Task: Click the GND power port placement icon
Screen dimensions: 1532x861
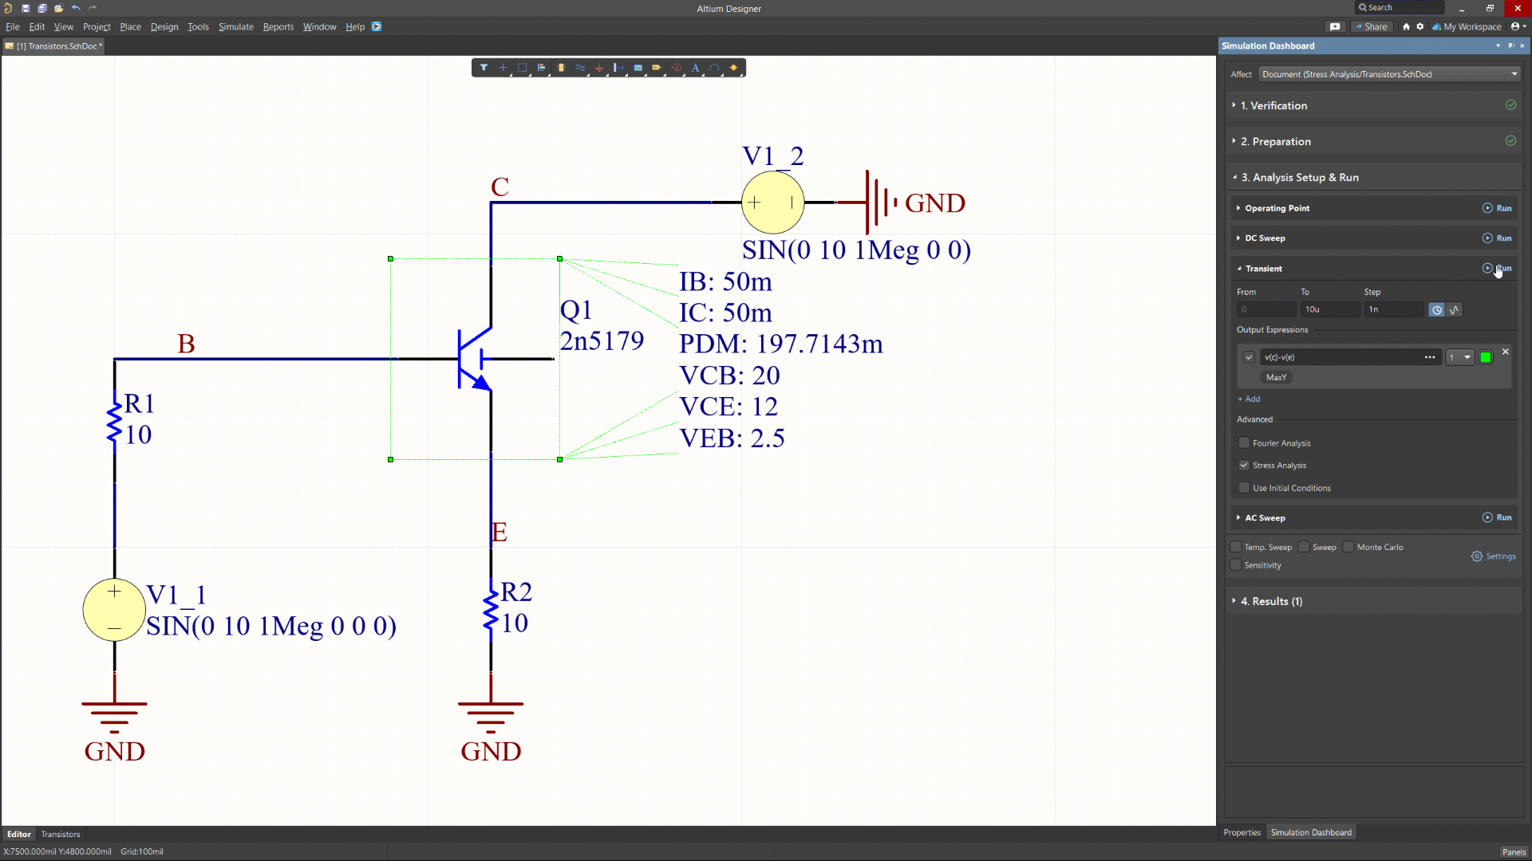Action: [600, 68]
